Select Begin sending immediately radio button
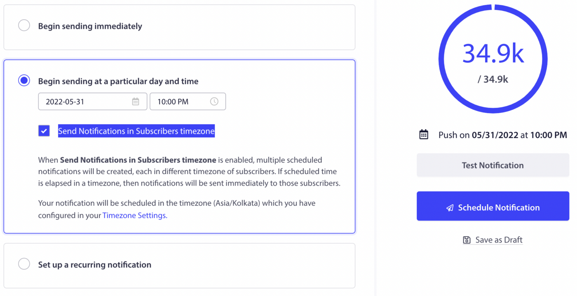This screenshot has height=296, width=577. pos(24,26)
